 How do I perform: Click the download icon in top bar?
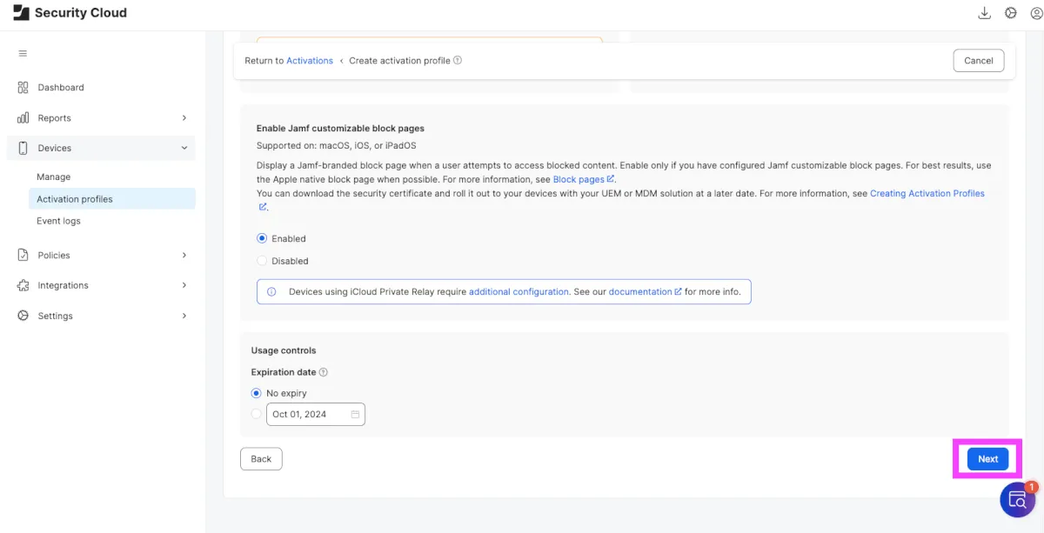[x=985, y=13]
